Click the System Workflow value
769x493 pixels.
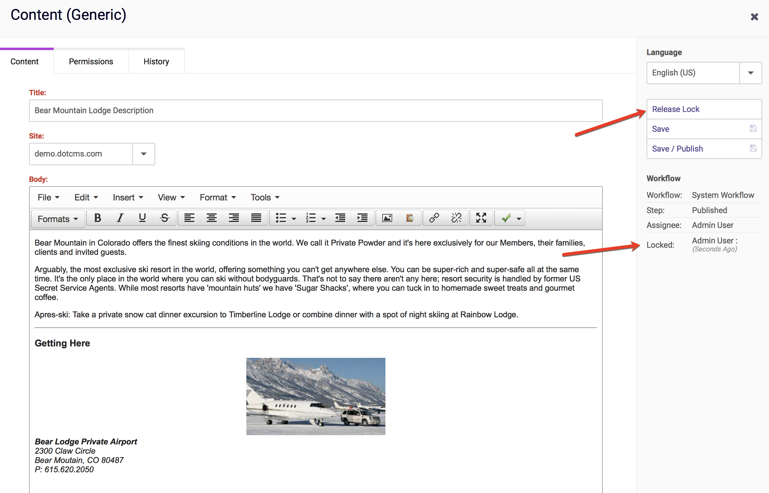click(x=723, y=195)
